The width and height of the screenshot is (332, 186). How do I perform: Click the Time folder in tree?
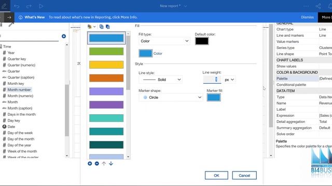(7, 47)
